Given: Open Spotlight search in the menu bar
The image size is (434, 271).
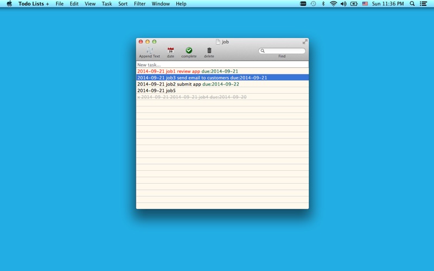Looking at the screenshot, I should point(412,4).
